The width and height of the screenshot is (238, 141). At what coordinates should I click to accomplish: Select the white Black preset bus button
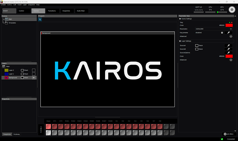[49, 133]
